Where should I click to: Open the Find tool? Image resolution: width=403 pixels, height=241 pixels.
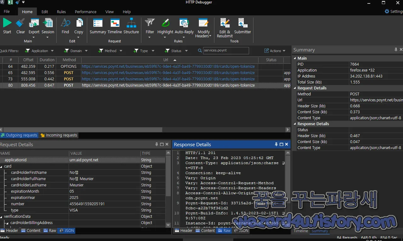[65, 25]
